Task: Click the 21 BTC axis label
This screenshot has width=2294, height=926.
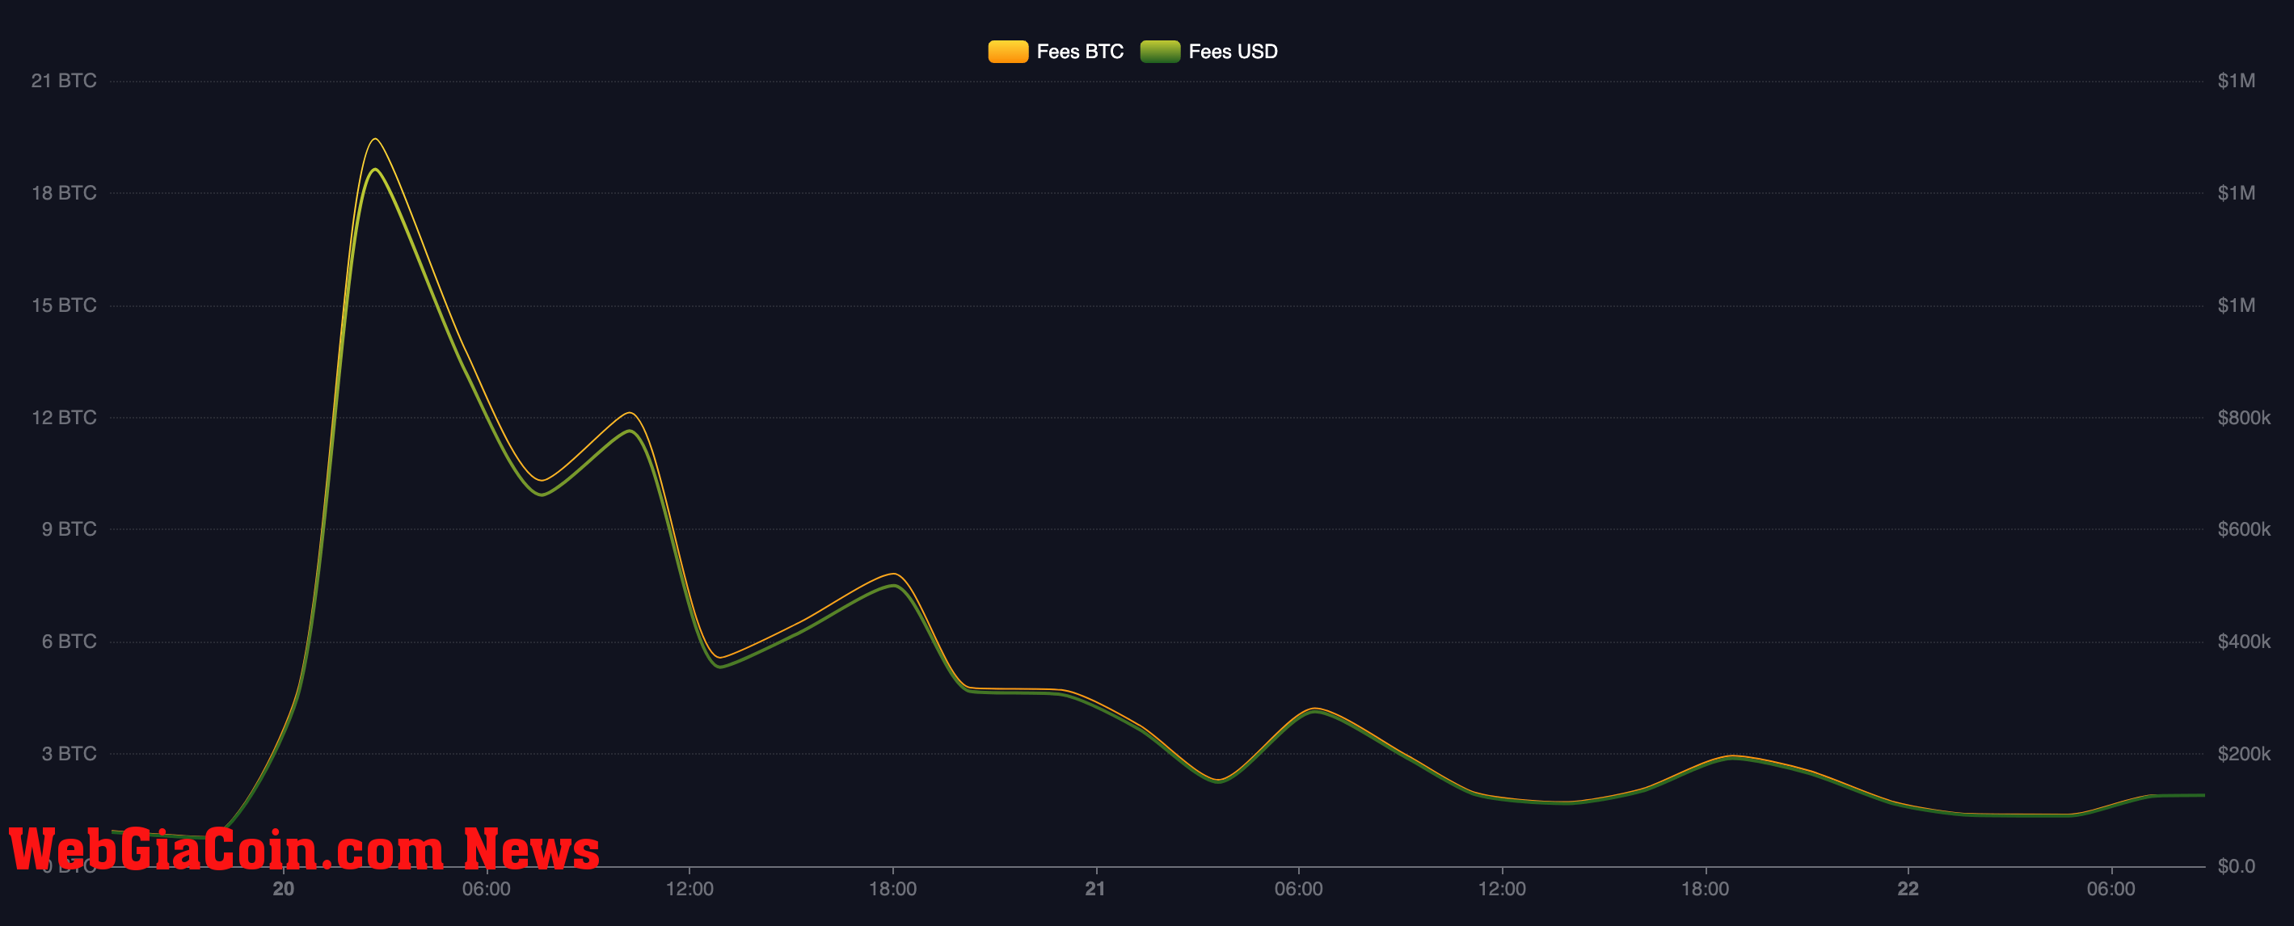Action: tap(64, 81)
